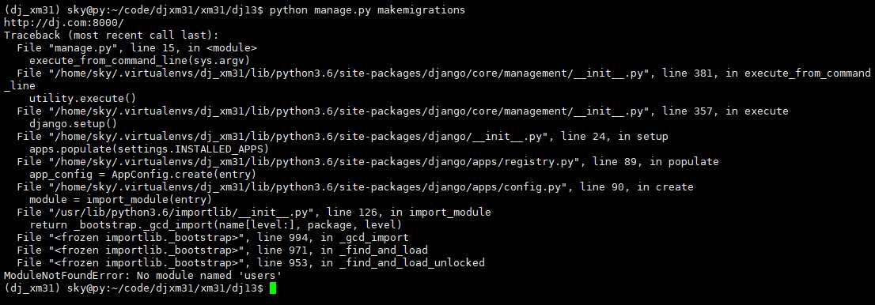The width and height of the screenshot is (875, 305).
Task: Click the execute_from_command_line(sys.argv) code line
Action: 139,61
